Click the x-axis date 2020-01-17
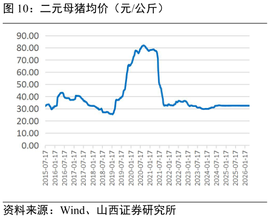This screenshot has height=218, width=270. click(131, 168)
